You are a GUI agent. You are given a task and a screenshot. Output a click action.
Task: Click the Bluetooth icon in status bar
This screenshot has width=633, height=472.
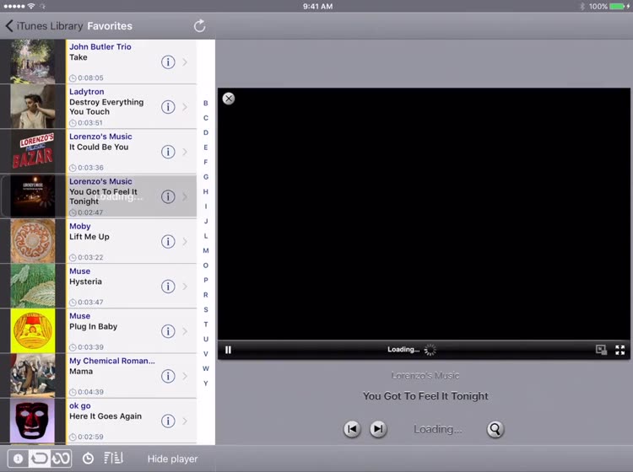tap(582, 6)
